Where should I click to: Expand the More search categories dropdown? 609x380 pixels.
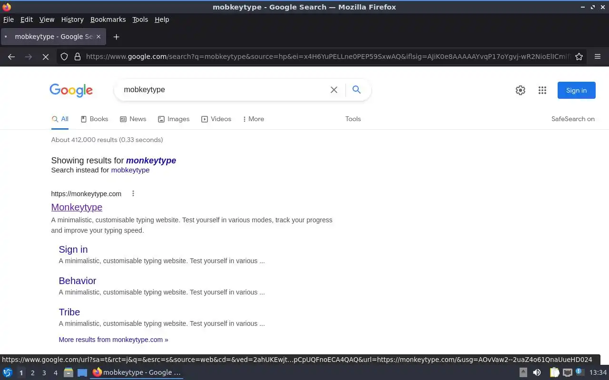tap(253, 119)
